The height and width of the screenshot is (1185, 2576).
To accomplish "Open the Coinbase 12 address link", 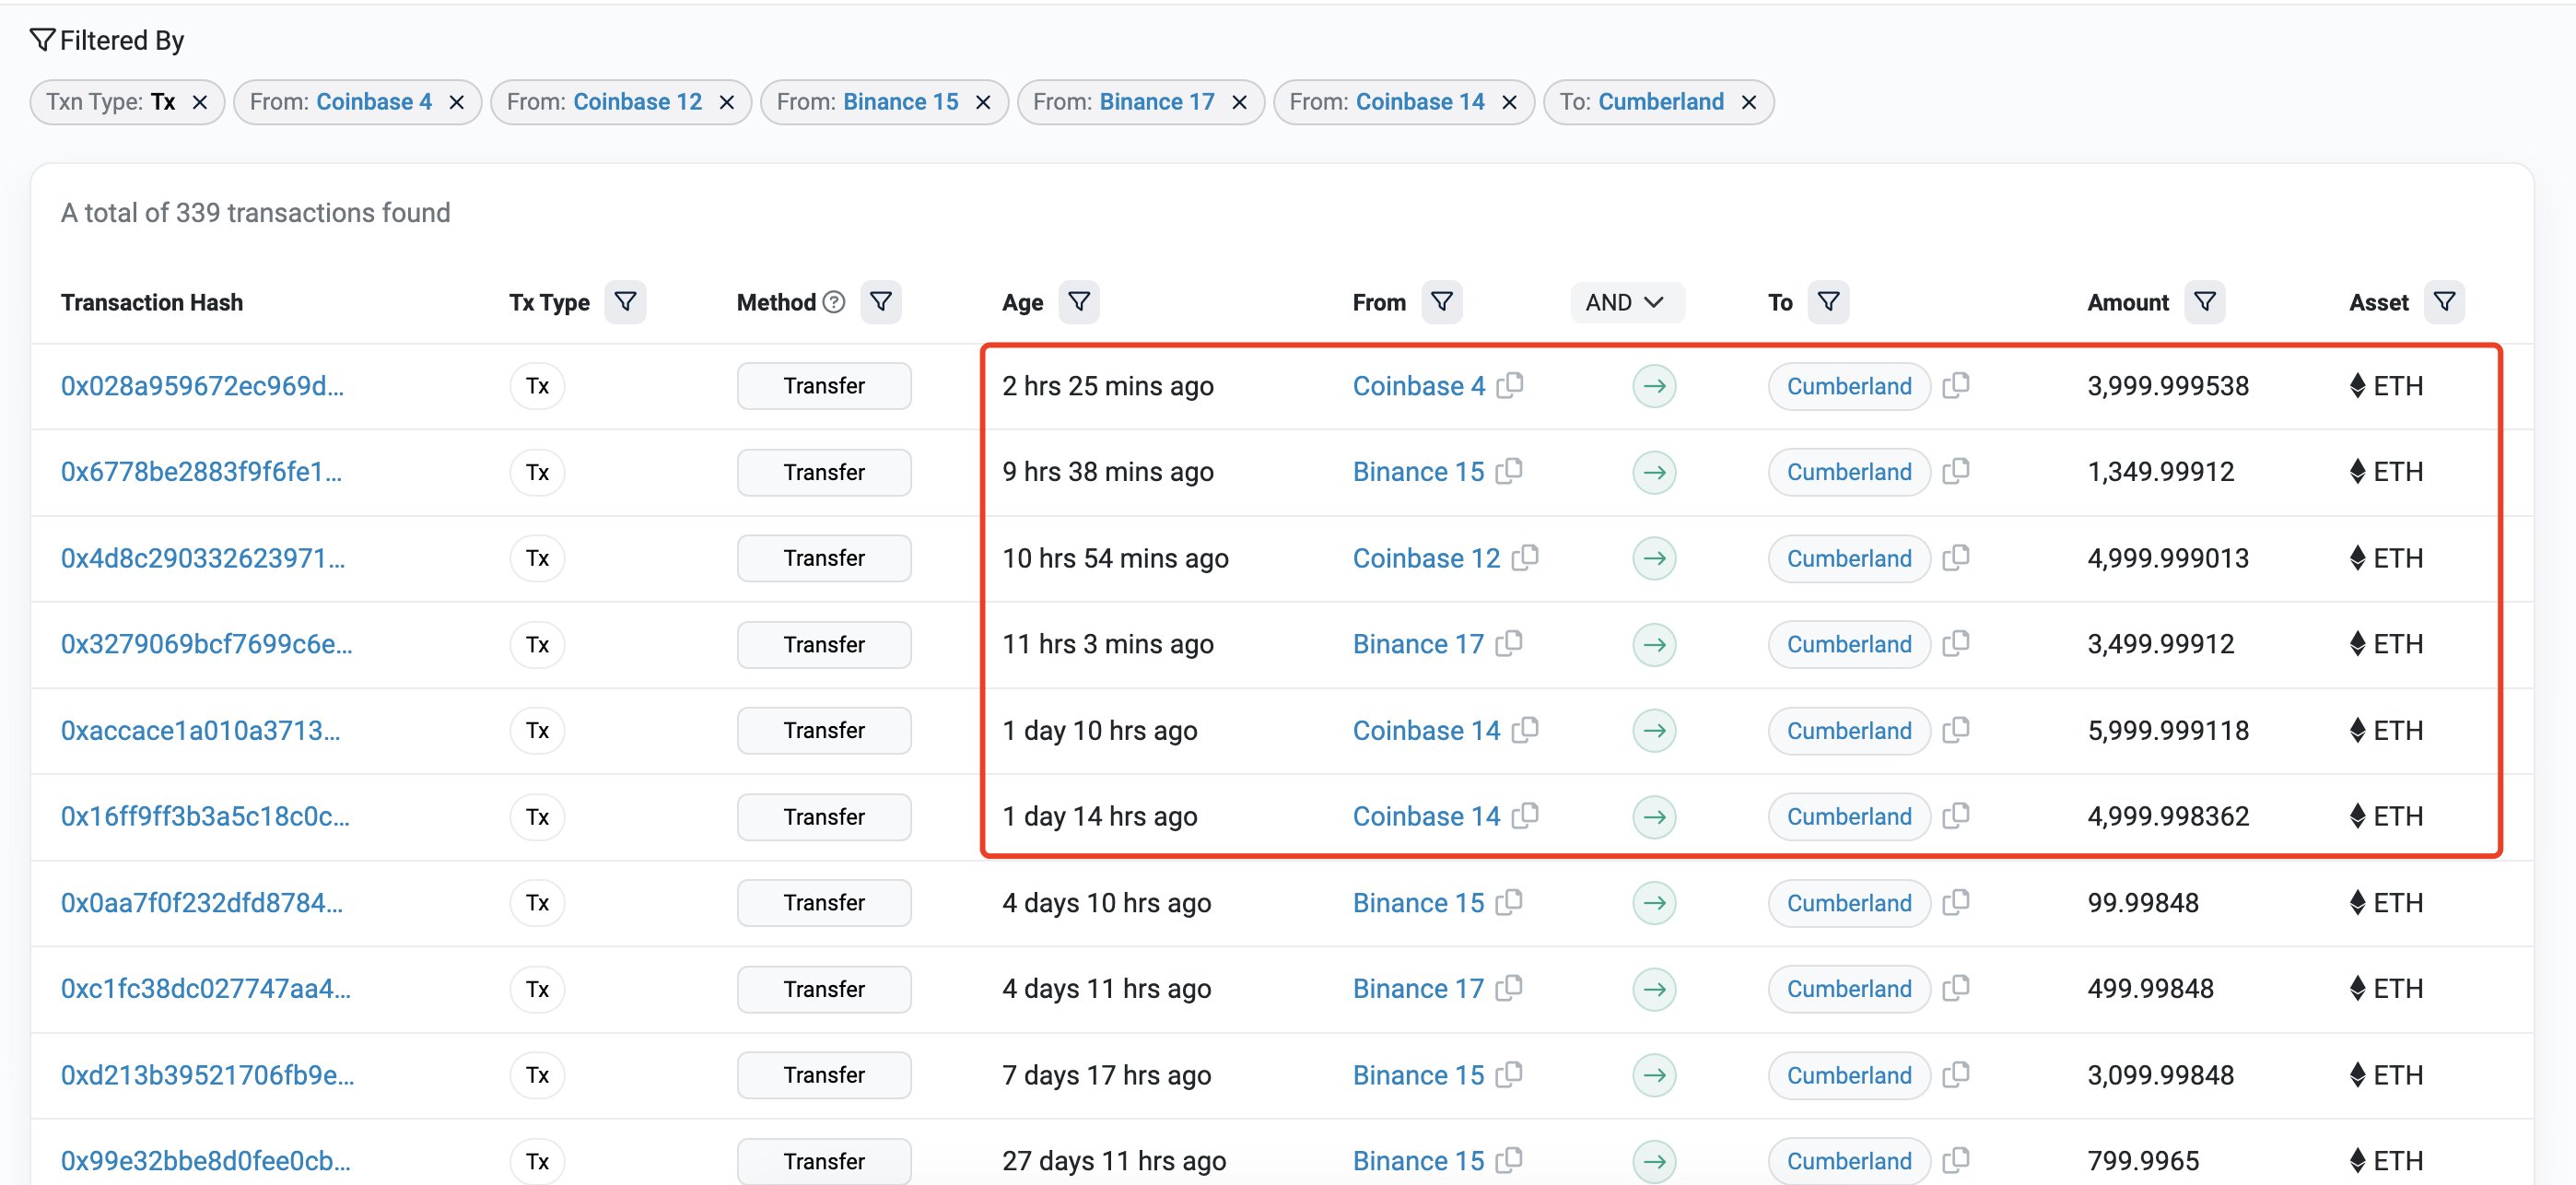I will (1426, 558).
